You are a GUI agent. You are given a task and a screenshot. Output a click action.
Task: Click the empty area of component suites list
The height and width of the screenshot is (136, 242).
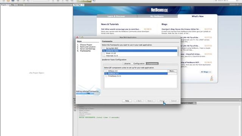tap(140, 82)
